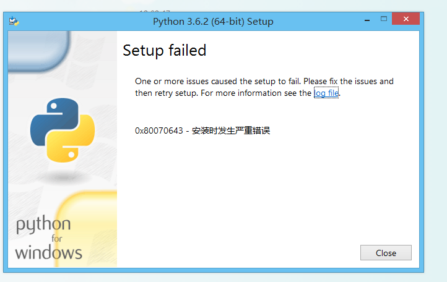Open the log file link
This screenshot has width=447, height=282.
point(326,93)
